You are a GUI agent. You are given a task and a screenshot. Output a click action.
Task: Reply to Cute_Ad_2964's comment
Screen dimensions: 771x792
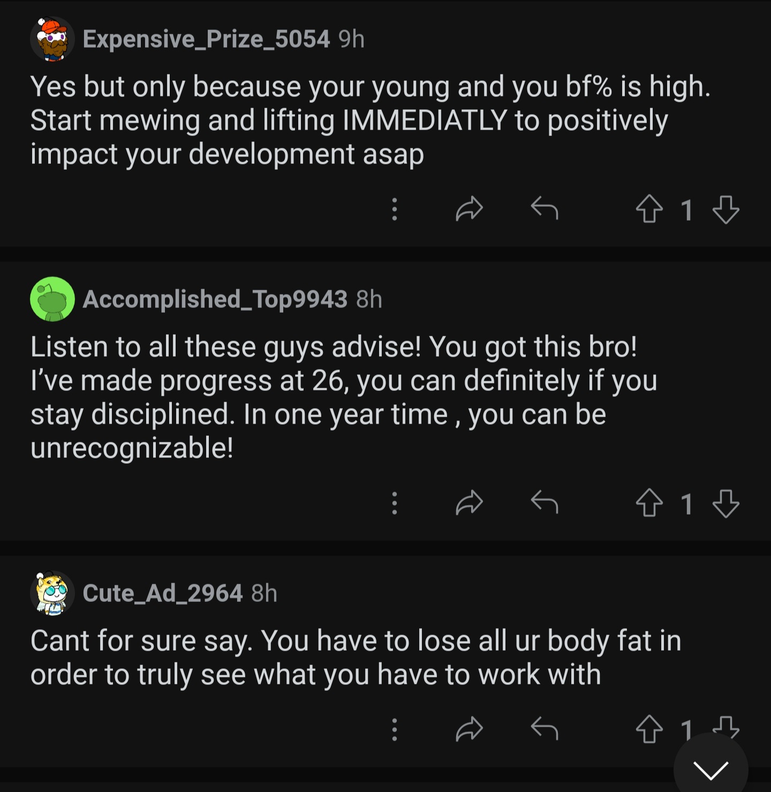(x=545, y=728)
